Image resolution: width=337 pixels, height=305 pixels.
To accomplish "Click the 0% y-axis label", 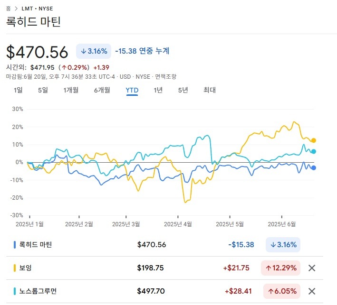I will pos(19,162).
